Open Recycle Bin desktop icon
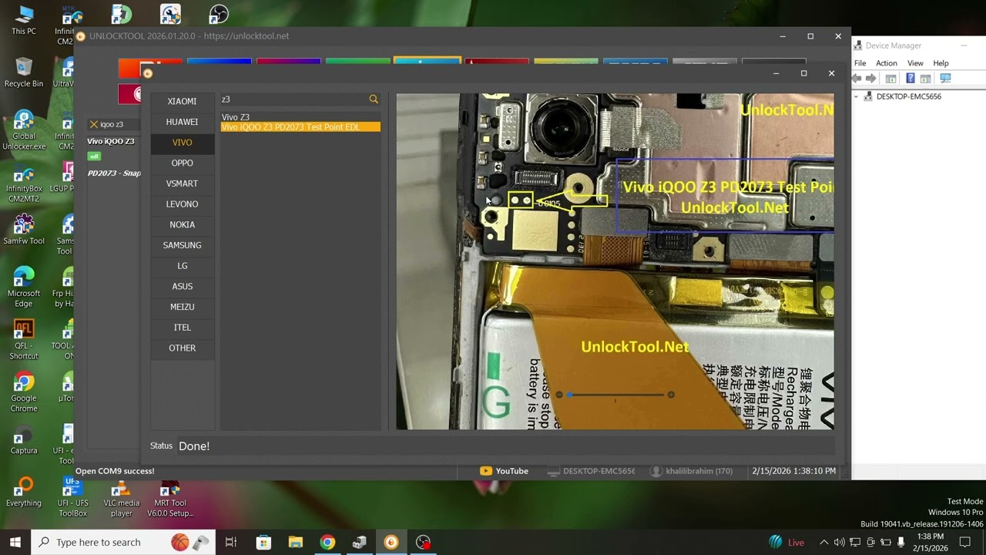The width and height of the screenshot is (986, 555). [x=24, y=73]
